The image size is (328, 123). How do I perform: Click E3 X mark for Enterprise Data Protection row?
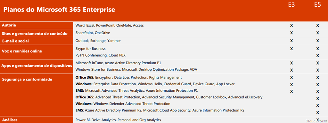(291, 84)
